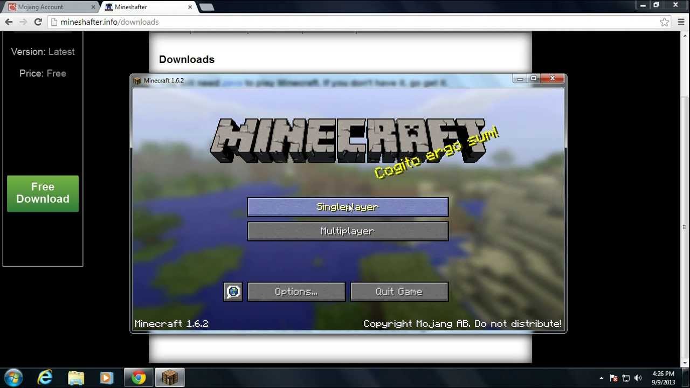Click the Cogito ergo sum splash text
The image size is (690, 388).
tap(437, 153)
